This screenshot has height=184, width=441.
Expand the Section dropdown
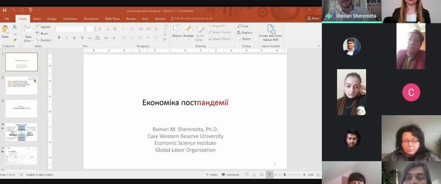pos(44,40)
